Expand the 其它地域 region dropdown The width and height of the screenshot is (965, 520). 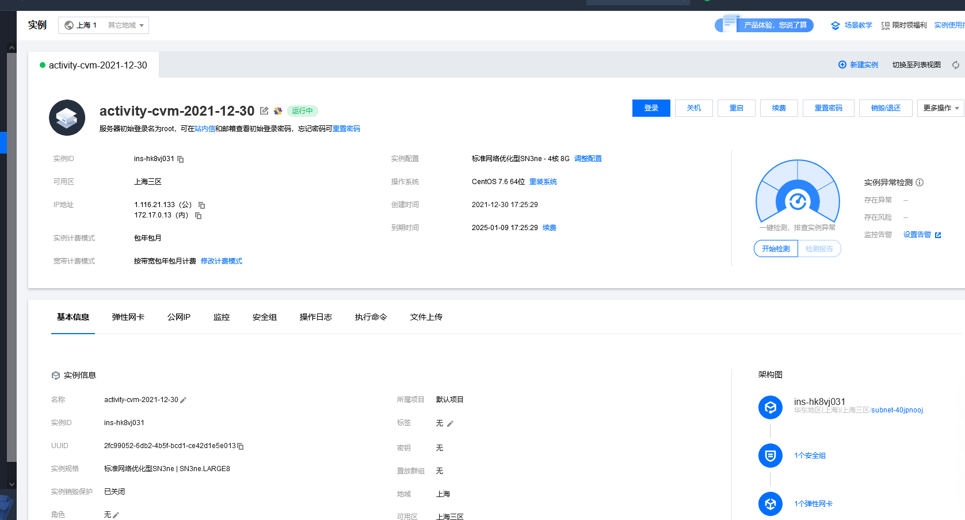point(126,25)
